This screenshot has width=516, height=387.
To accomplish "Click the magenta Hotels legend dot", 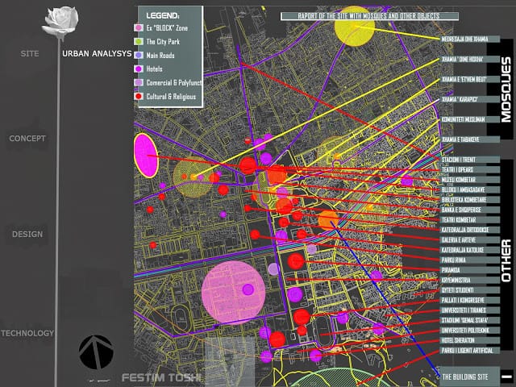I will point(139,69).
